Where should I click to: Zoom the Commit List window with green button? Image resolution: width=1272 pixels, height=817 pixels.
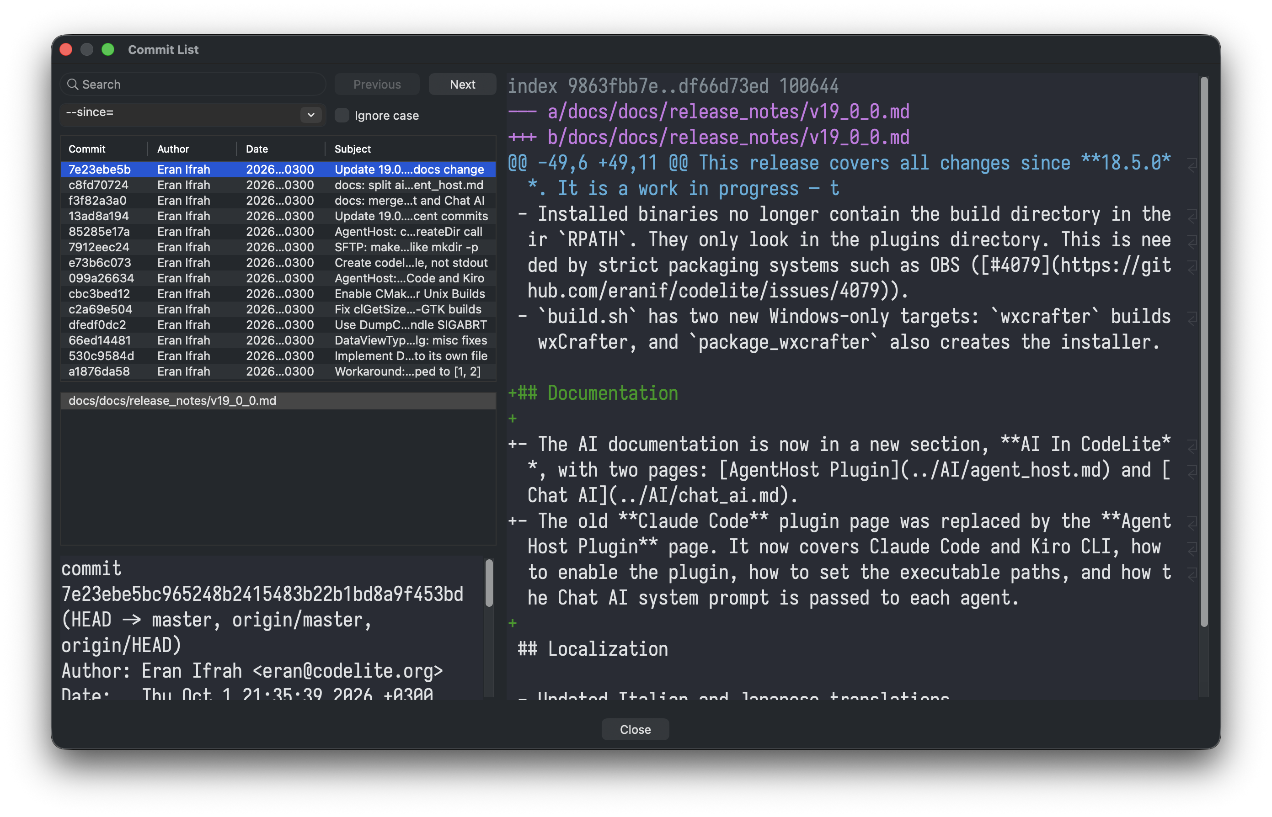[108, 49]
